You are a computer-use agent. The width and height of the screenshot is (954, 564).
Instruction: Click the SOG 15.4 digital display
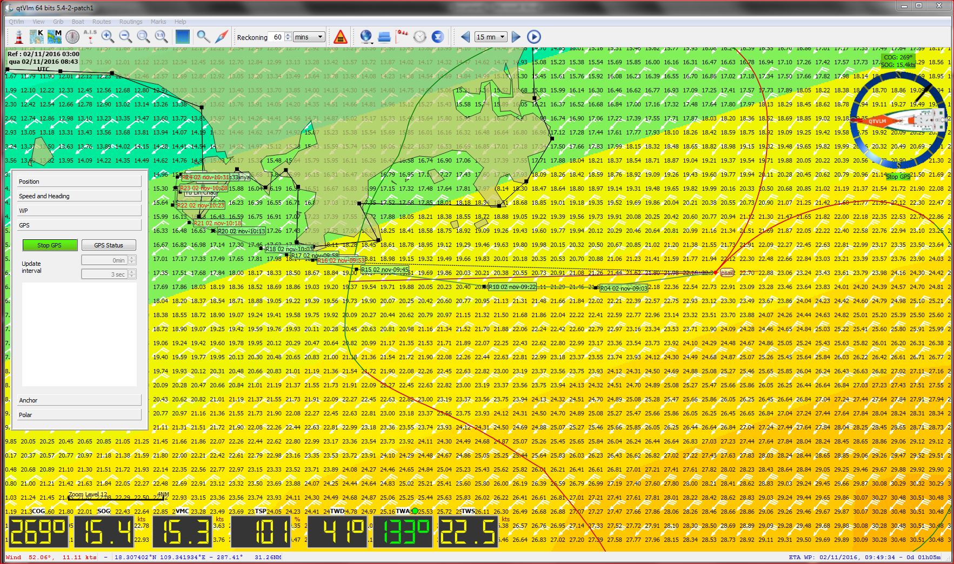104,531
